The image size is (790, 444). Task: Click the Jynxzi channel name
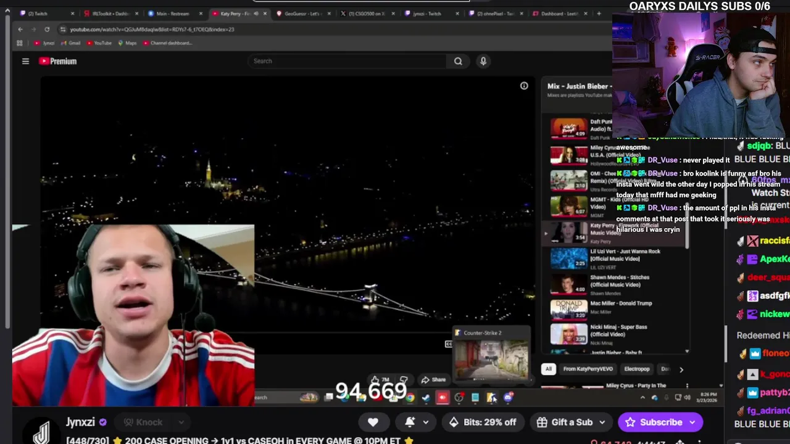80,422
